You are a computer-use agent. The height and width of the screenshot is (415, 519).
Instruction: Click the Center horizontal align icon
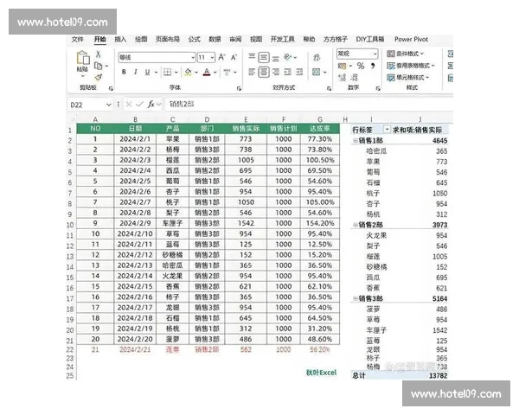pyautogui.click(x=264, y=72)
